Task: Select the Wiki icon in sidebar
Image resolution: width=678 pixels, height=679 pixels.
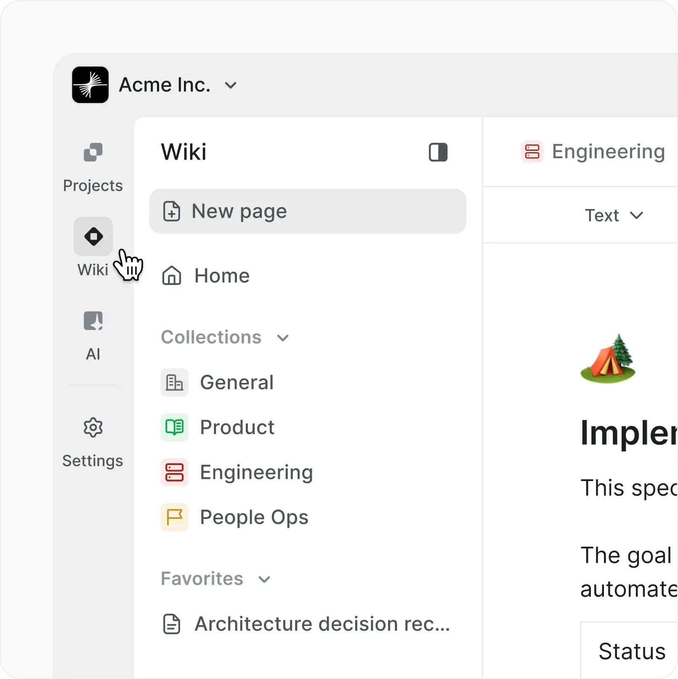Action: click(93, 236)
